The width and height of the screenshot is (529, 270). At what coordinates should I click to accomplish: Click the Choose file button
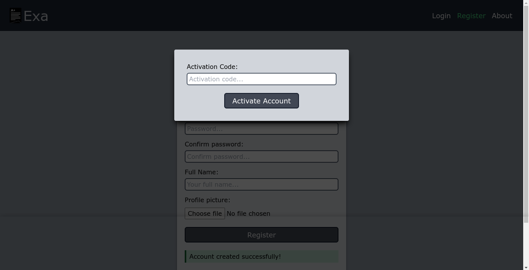point(205,213)
